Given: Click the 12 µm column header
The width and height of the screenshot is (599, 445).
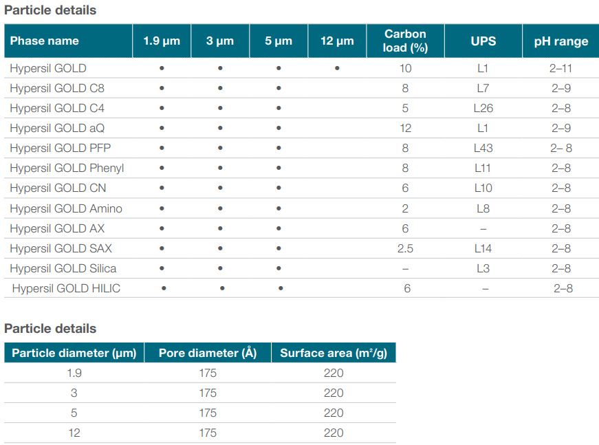Looking at the screenshot, I should (x=337, y=41).
